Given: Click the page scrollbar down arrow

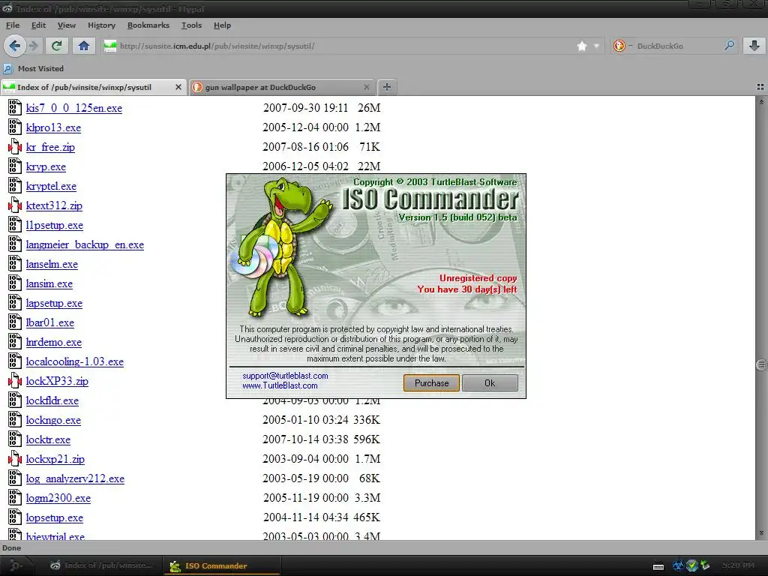Looking at the screenshot, I should coord(761,533).
